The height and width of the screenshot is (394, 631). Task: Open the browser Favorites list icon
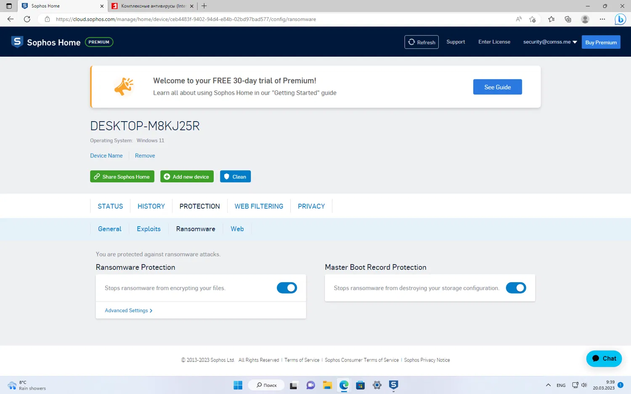[551, 19]
